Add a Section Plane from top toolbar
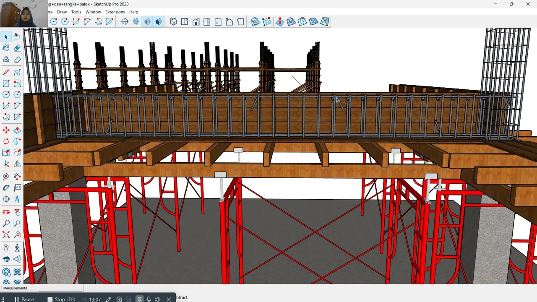Image resolution: width=537 pixels, height=302 pixels. pyautogui.click(x=125, y=22)
